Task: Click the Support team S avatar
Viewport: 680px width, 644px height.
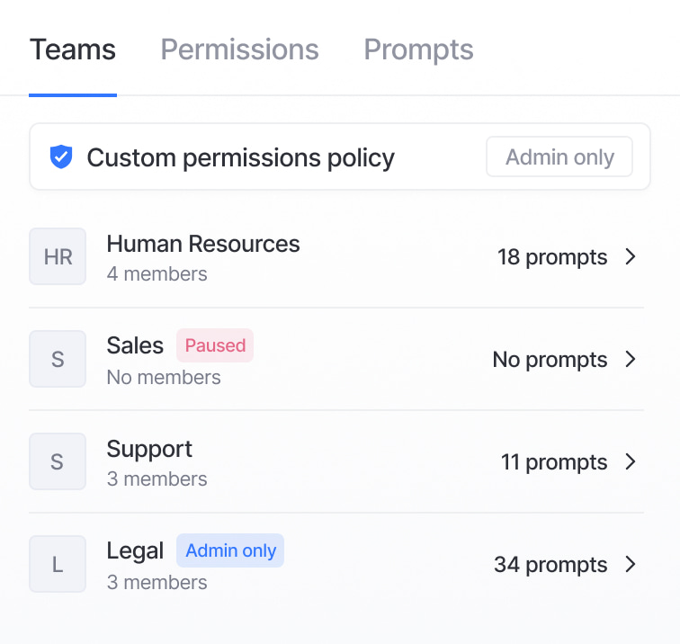Action: tap(58, 461)
